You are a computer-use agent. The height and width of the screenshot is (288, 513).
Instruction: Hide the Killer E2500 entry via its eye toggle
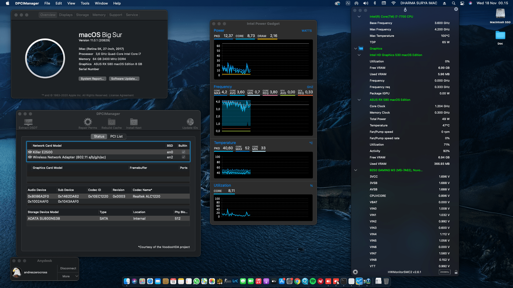click(30, 152)
